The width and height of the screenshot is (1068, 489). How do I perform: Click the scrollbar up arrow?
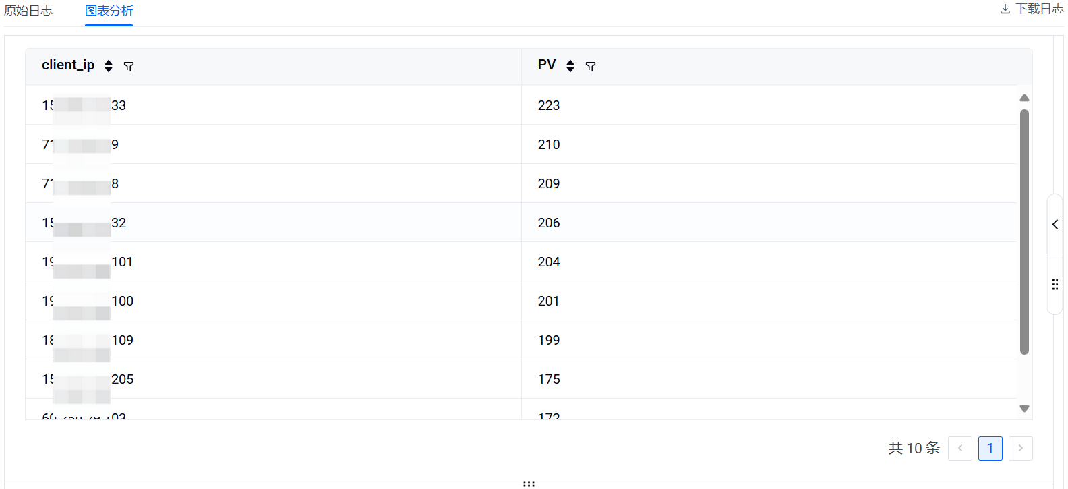(1024, 98)
